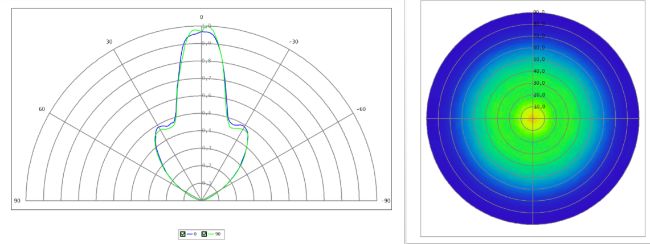Screen dimensions: 650x244
Task: Click the "0,1" radial label on the polar plot
Action: click(x=206, y=183)
